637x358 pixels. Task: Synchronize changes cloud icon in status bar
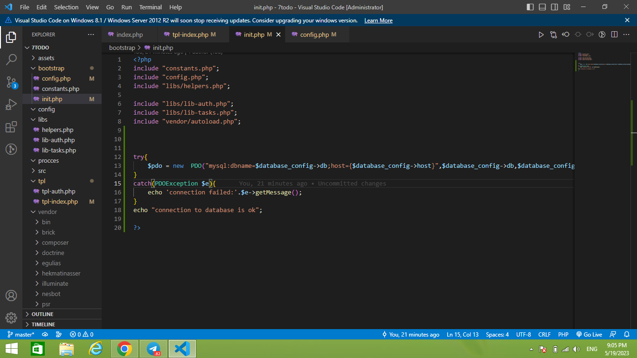45,334
